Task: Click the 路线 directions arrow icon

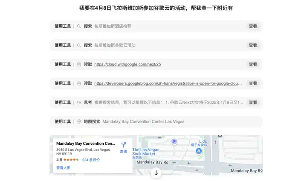Action: 124,145
